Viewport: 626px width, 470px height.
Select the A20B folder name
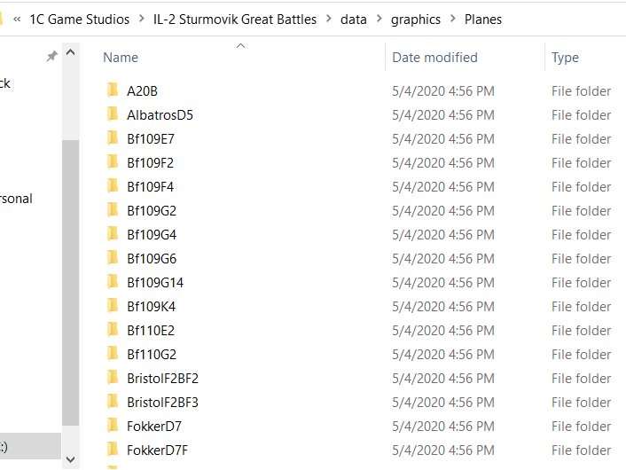point(142,91)
